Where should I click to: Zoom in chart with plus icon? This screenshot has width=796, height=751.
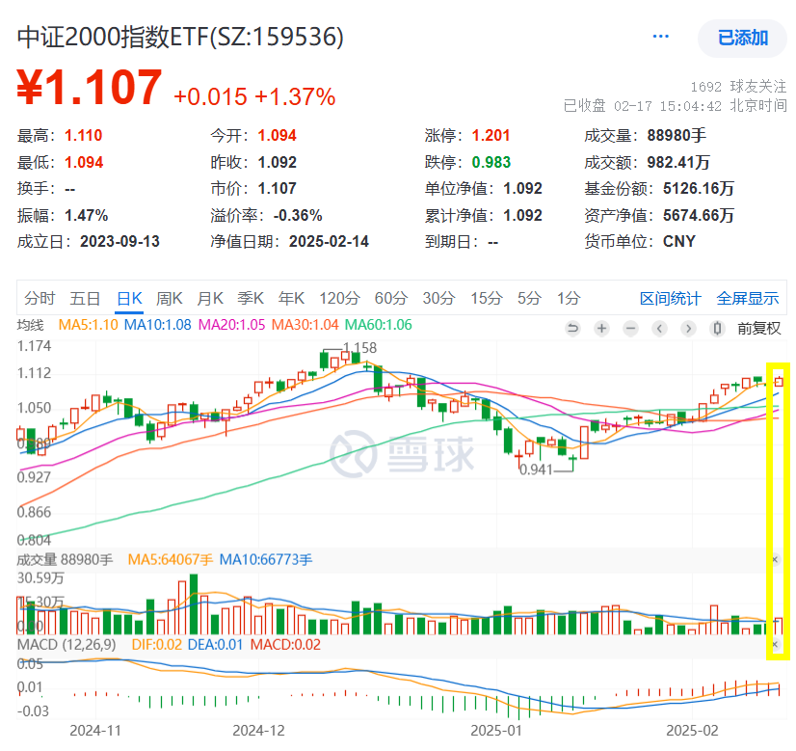(x=601, y=329)
